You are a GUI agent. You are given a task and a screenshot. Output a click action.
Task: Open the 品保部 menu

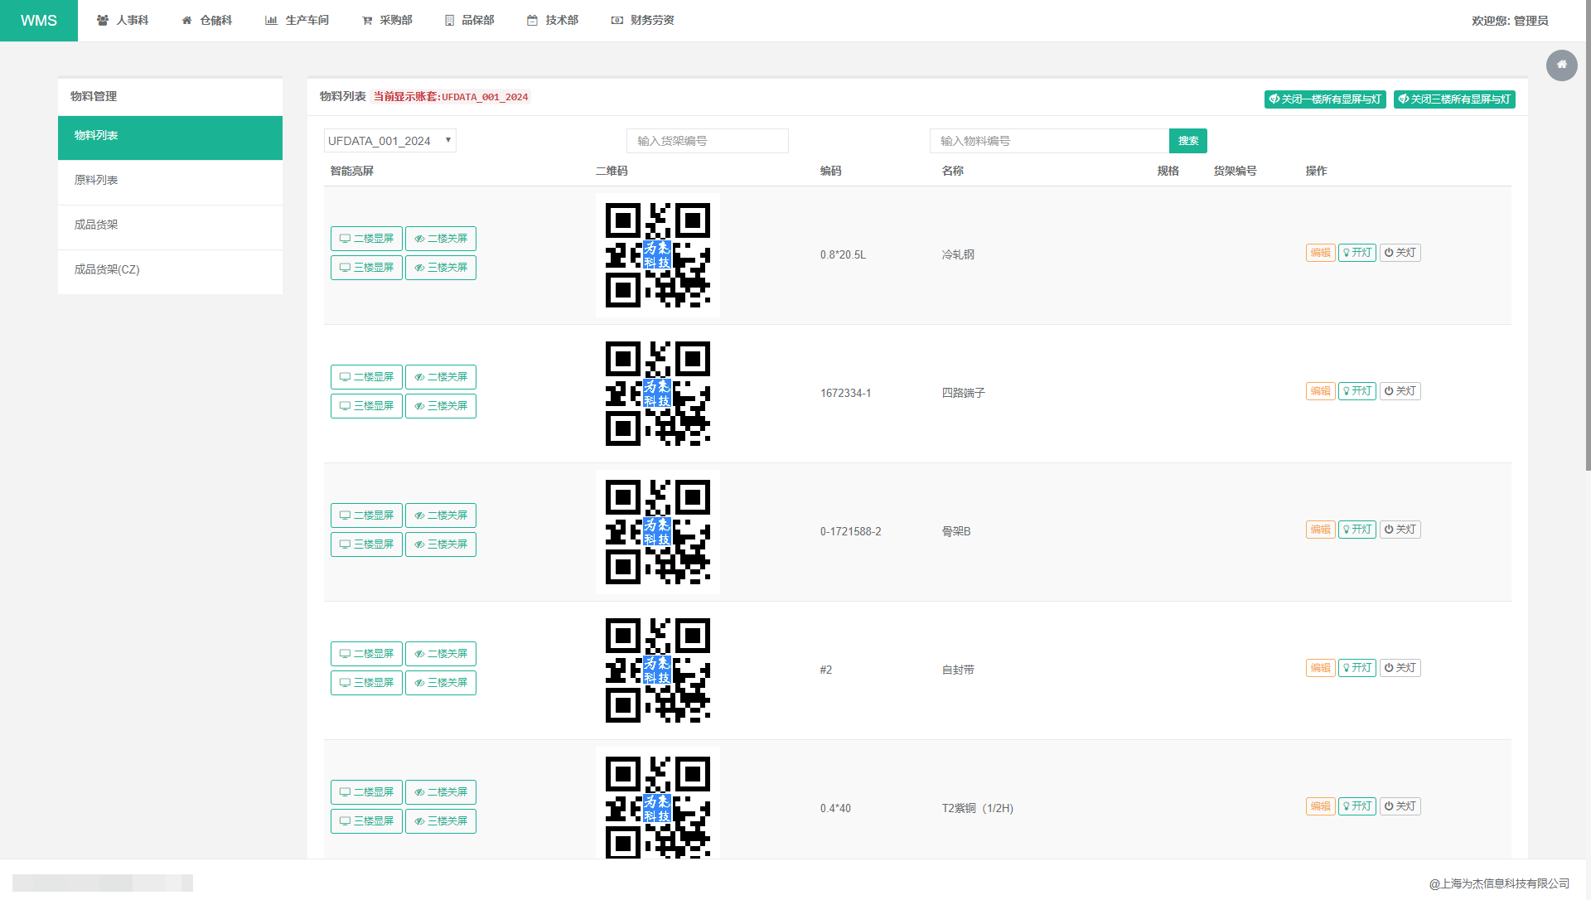[469, 21]
